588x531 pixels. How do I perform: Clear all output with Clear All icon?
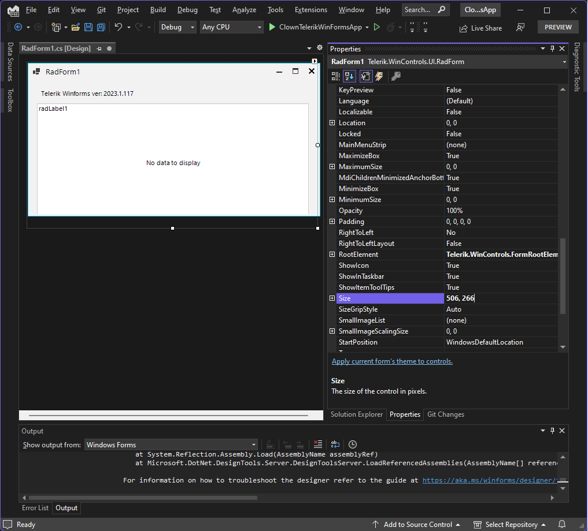pyautogui.click(x=317, y=444)
